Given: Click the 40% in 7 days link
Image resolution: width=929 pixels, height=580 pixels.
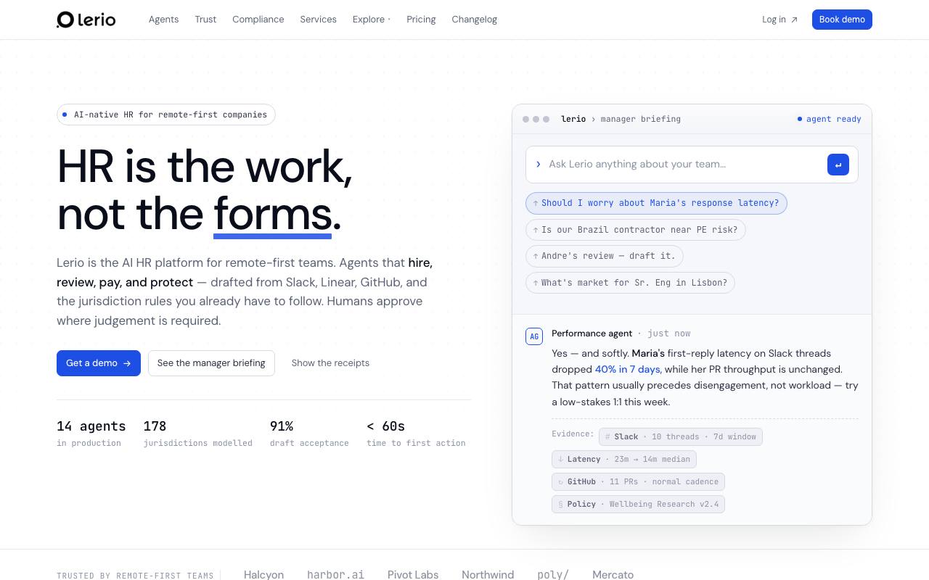Looking at the screenshot, I should (x=628, y=369).
